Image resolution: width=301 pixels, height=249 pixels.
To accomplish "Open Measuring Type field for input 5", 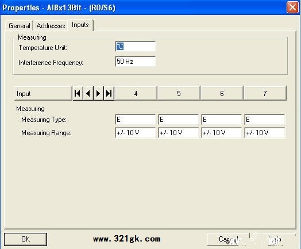I will (x=178, y=120).
